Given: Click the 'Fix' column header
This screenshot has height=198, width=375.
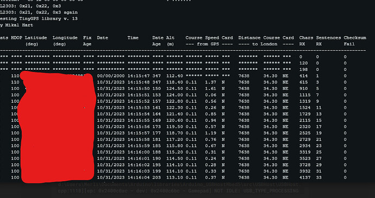Looking at the screenshot, I should 87,38.
